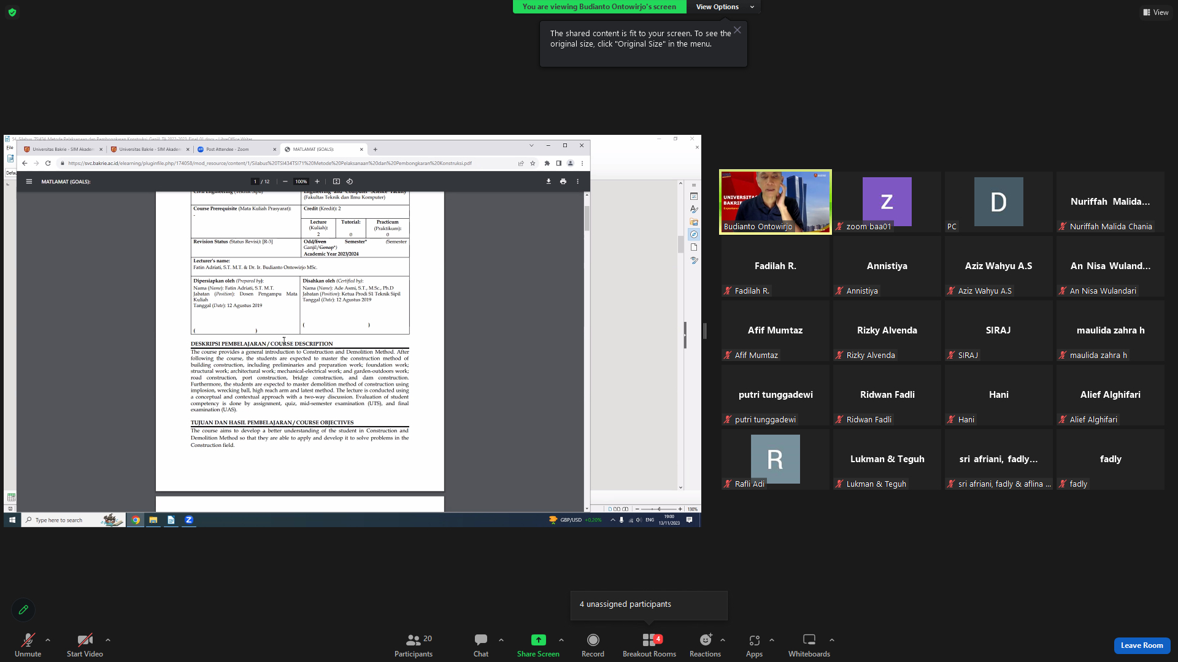The height and width of the screenshot is (662, 1178).
Task: Reload the PDF page in browser
Action: click(x=48, y=163)
